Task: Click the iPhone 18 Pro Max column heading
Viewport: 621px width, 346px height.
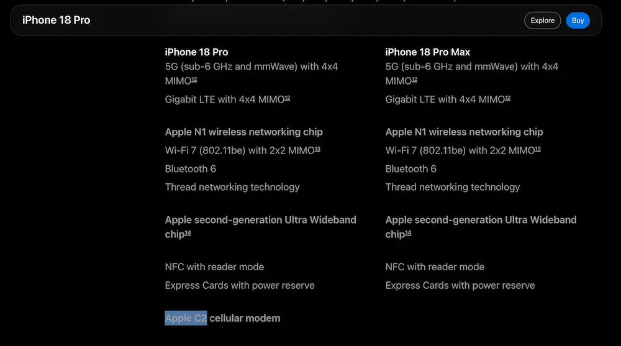Action: pos(428,52)
